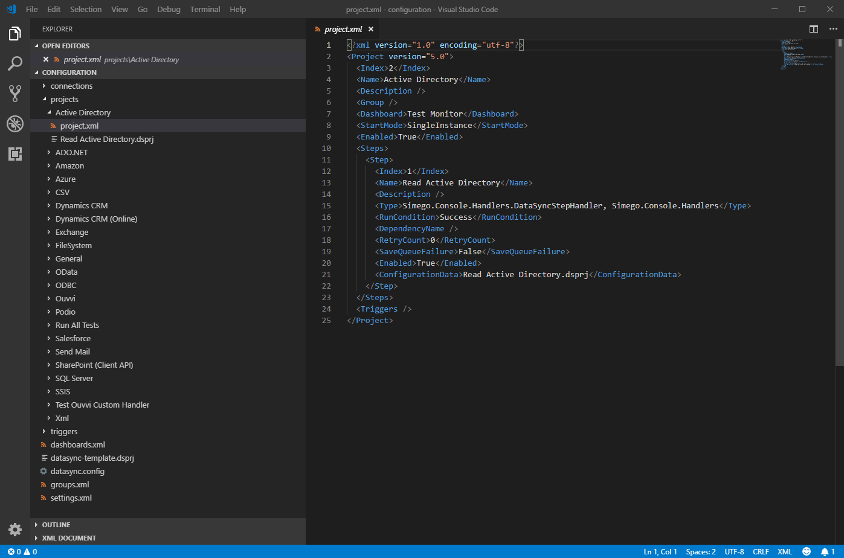Open the Selection menu

[x=86, y=9]
